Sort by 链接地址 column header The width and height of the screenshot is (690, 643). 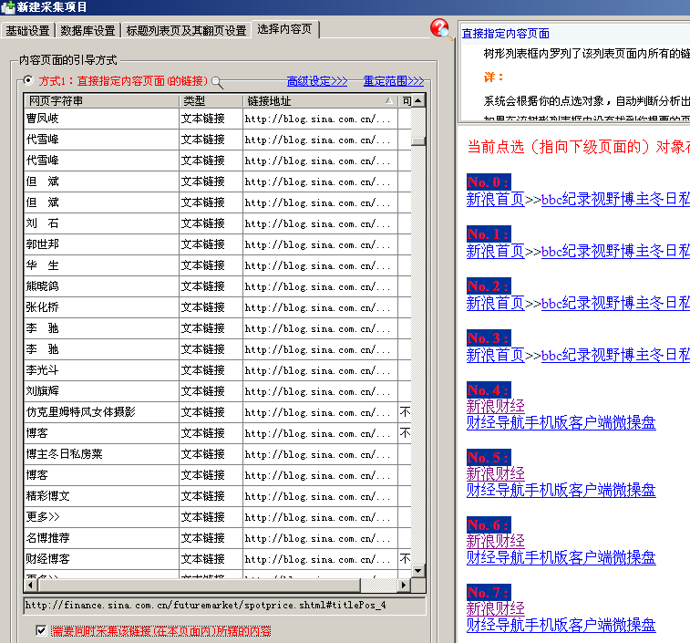tap(320, 101)
